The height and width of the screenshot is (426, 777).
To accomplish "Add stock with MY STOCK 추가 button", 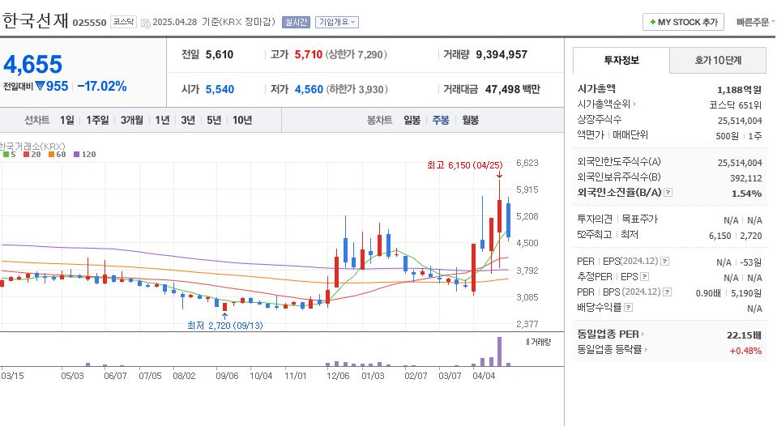I will [683, 23].
